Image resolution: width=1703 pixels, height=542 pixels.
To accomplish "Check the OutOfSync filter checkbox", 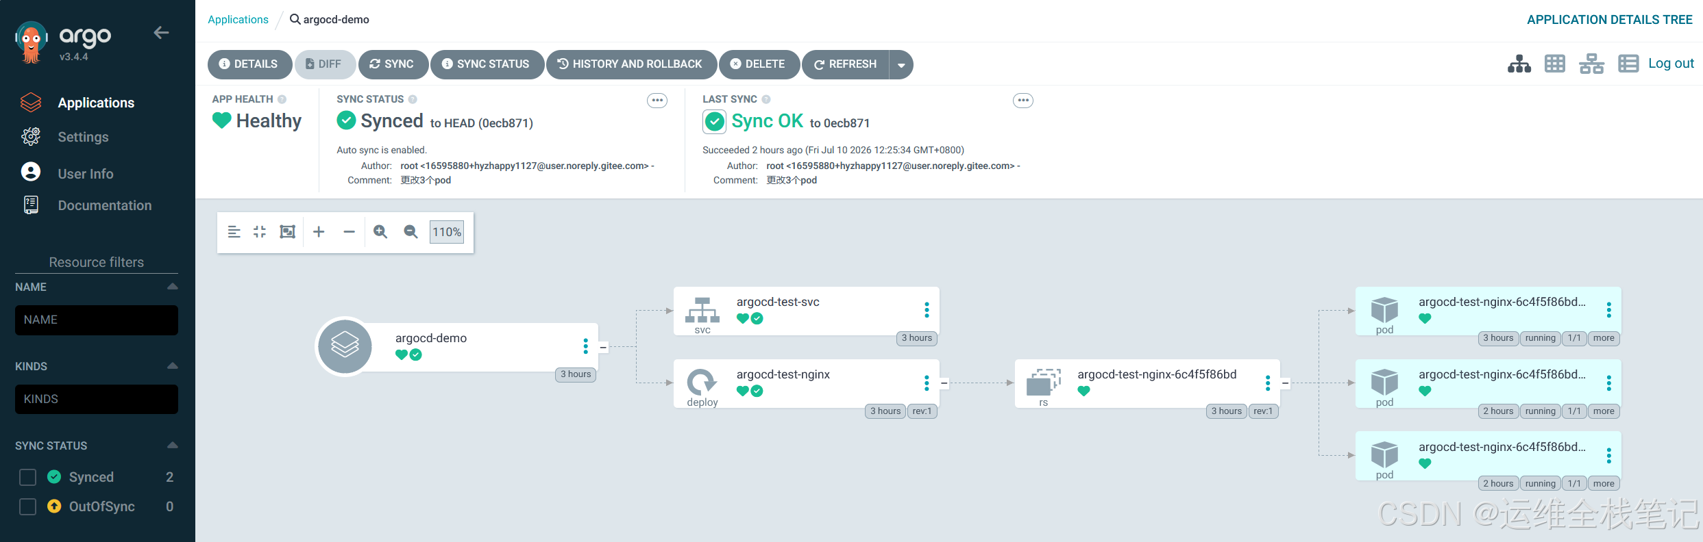I will click(27, 506).
